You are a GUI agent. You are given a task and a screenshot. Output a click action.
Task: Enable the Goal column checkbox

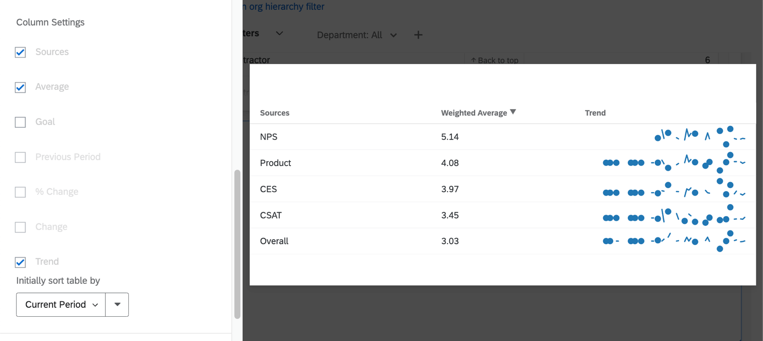(20, 122)
